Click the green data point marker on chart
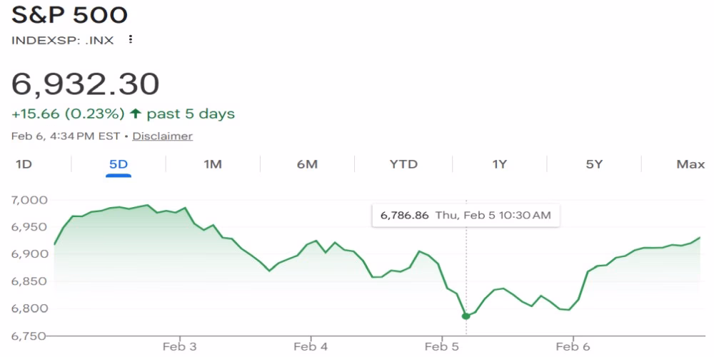The height and width of the screenshot is (357, 714). [466, 316]
